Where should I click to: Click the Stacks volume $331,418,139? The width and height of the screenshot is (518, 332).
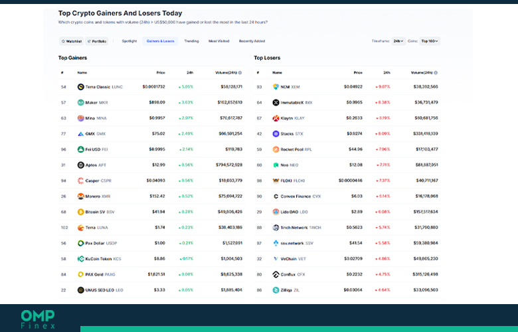(426, 133)
